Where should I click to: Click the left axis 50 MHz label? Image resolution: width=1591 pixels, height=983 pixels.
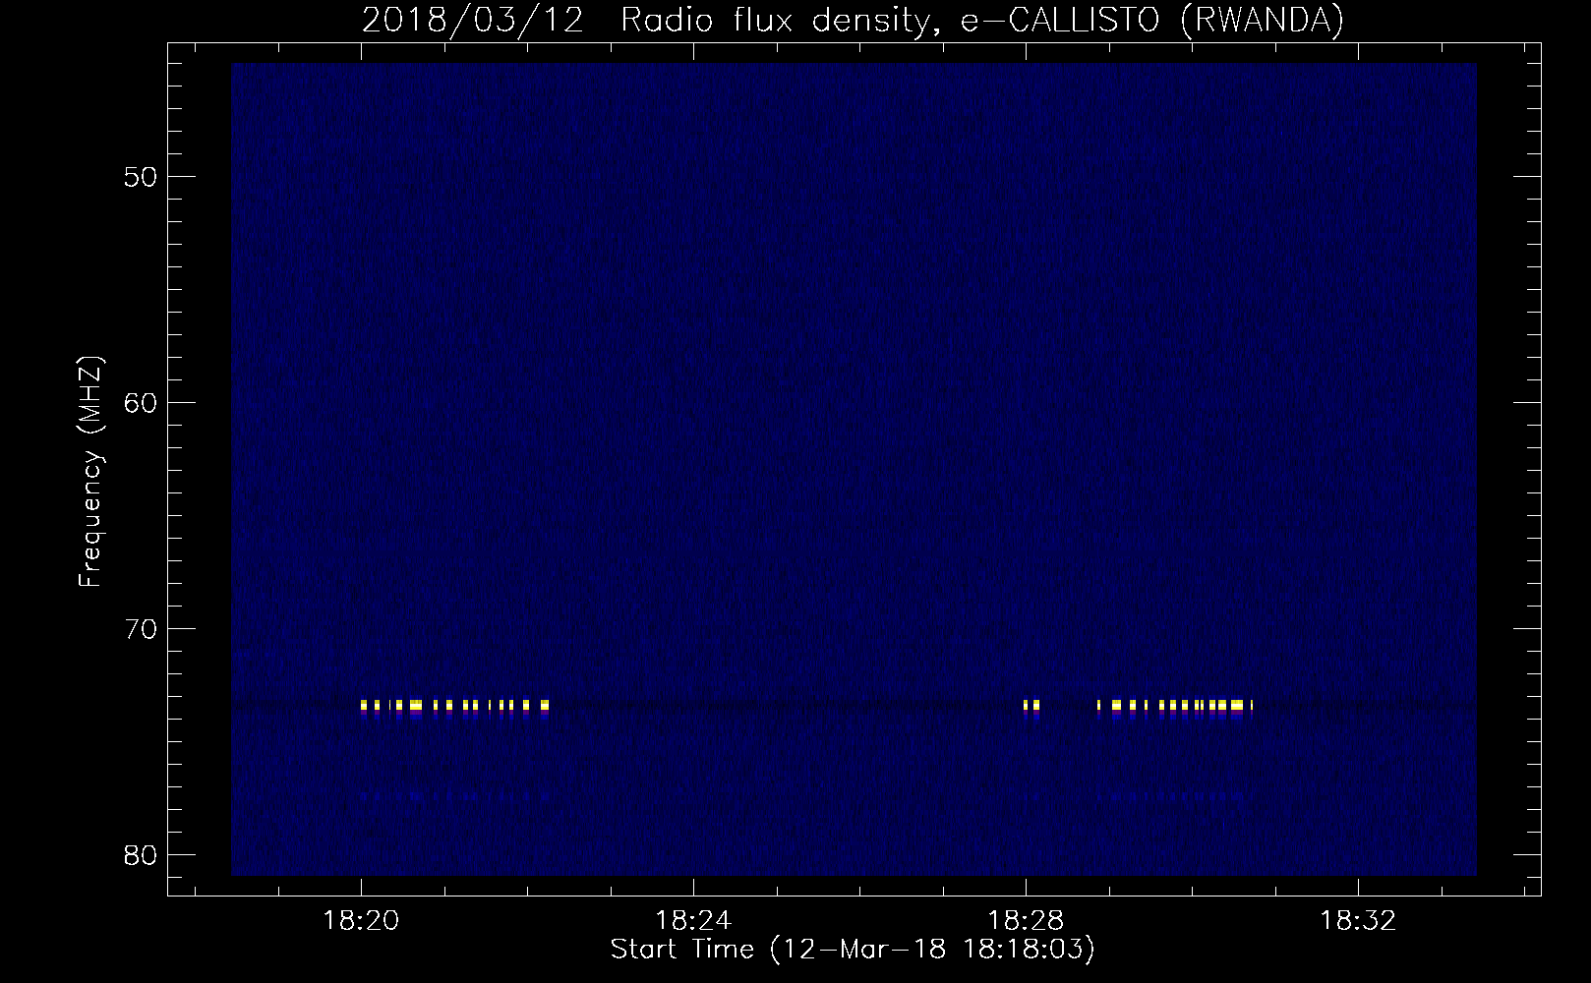[142, 176]
